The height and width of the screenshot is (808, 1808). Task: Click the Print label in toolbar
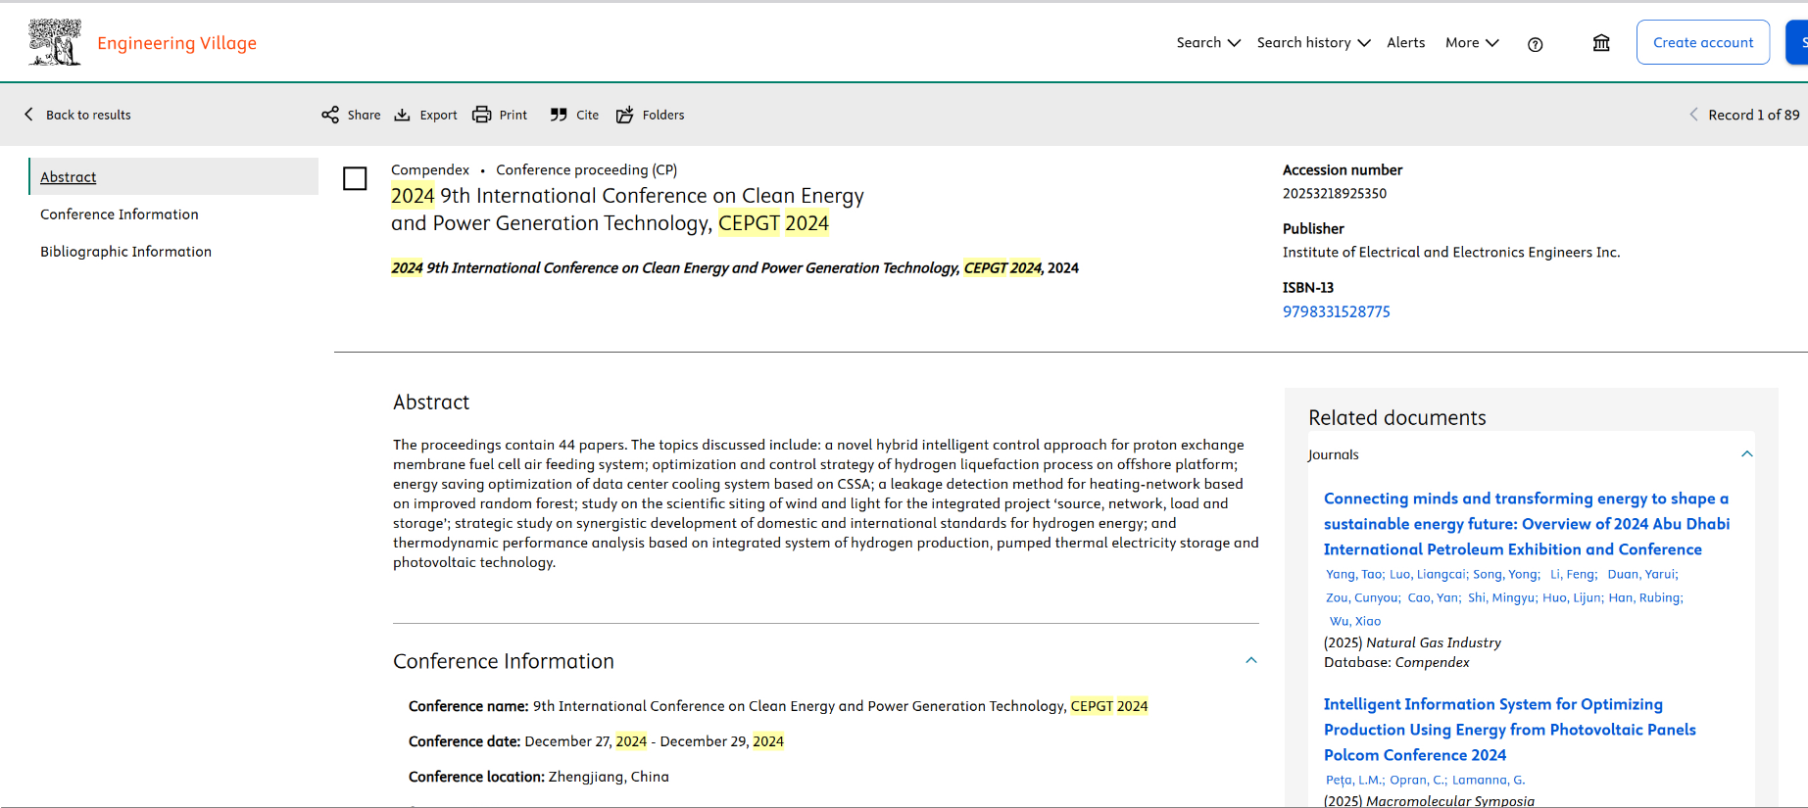click(513, 115)
